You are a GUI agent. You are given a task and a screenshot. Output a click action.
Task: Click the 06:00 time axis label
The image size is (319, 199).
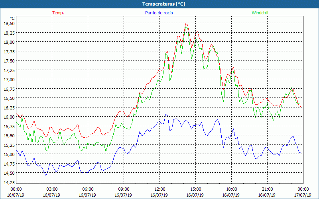[88, 189]
